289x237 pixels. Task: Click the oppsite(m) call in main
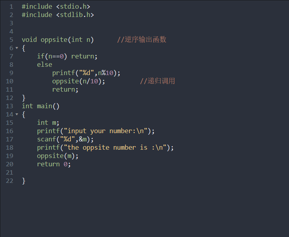click(58, 156)
